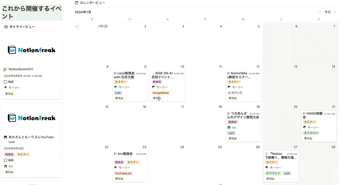Click the page icon on 『Notion event

pyautogui.click(x=266, y=154)
